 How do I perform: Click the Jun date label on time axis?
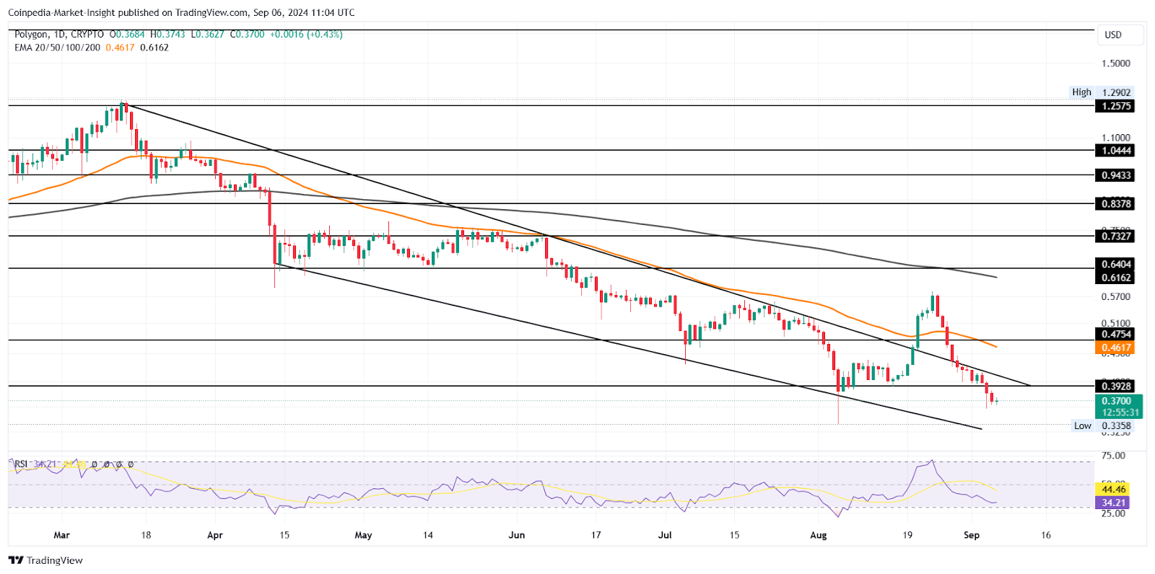click(516, 535)
